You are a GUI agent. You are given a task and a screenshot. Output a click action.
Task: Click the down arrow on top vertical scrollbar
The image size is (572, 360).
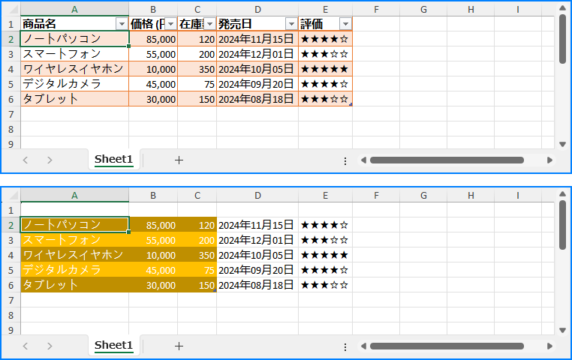click(562, 145)
